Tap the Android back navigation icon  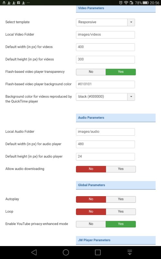[34, 252]
